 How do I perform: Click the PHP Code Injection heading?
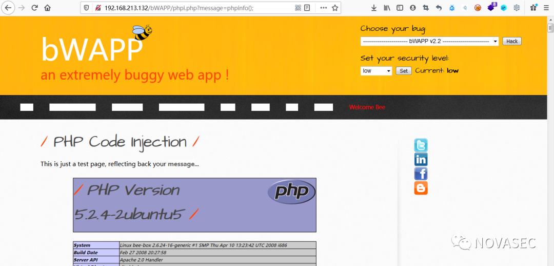[120, 142]
